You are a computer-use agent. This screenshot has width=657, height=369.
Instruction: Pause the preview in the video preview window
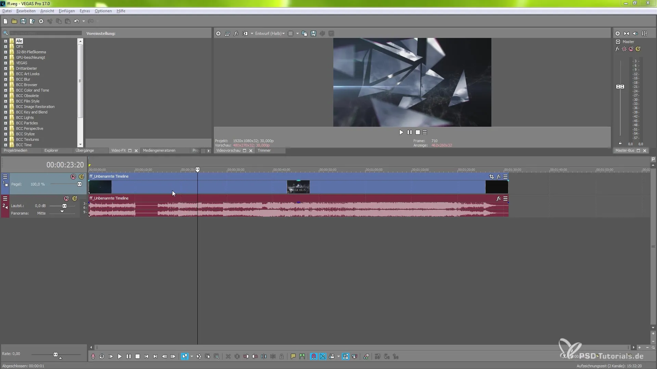(x=410, y=132)
